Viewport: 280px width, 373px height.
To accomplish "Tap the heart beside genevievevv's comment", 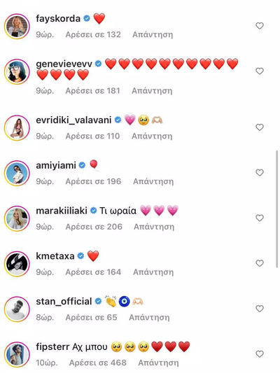I will pyautogui.click(x=260, y=71).
